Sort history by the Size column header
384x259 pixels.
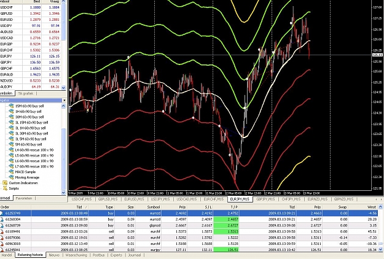pyautogui.click(x=125, y=207)
